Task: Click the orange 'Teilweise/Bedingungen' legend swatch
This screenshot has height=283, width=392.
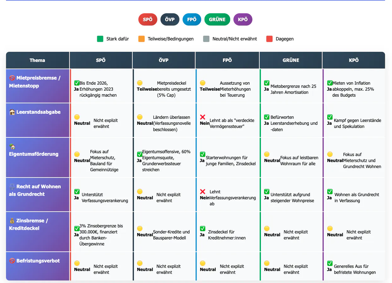Action: coord(142,39)
